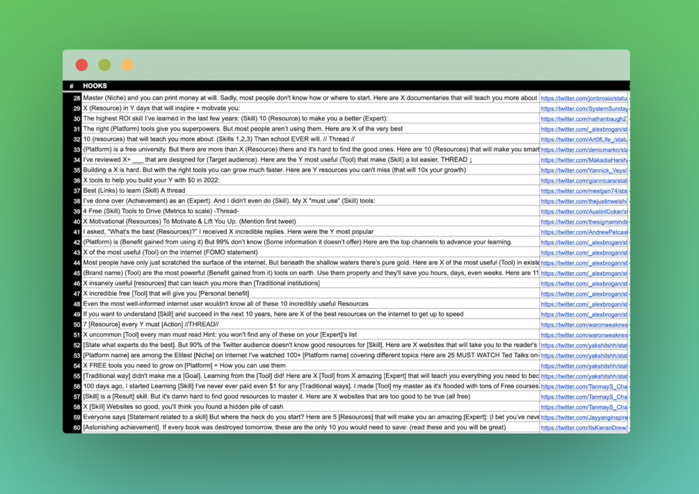Open the Art0fLife_ status link
699x494 pixels.
pyautogui.click(x=584, y=139)
